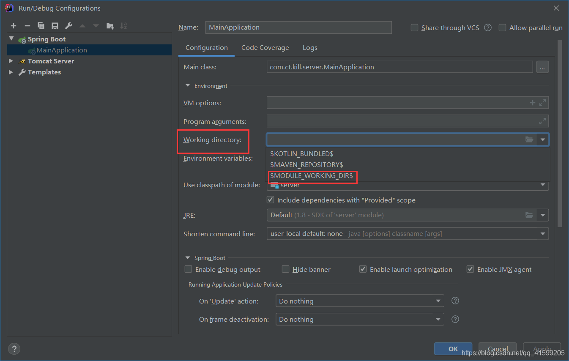Browse for main class with ellipsis button

542,67
